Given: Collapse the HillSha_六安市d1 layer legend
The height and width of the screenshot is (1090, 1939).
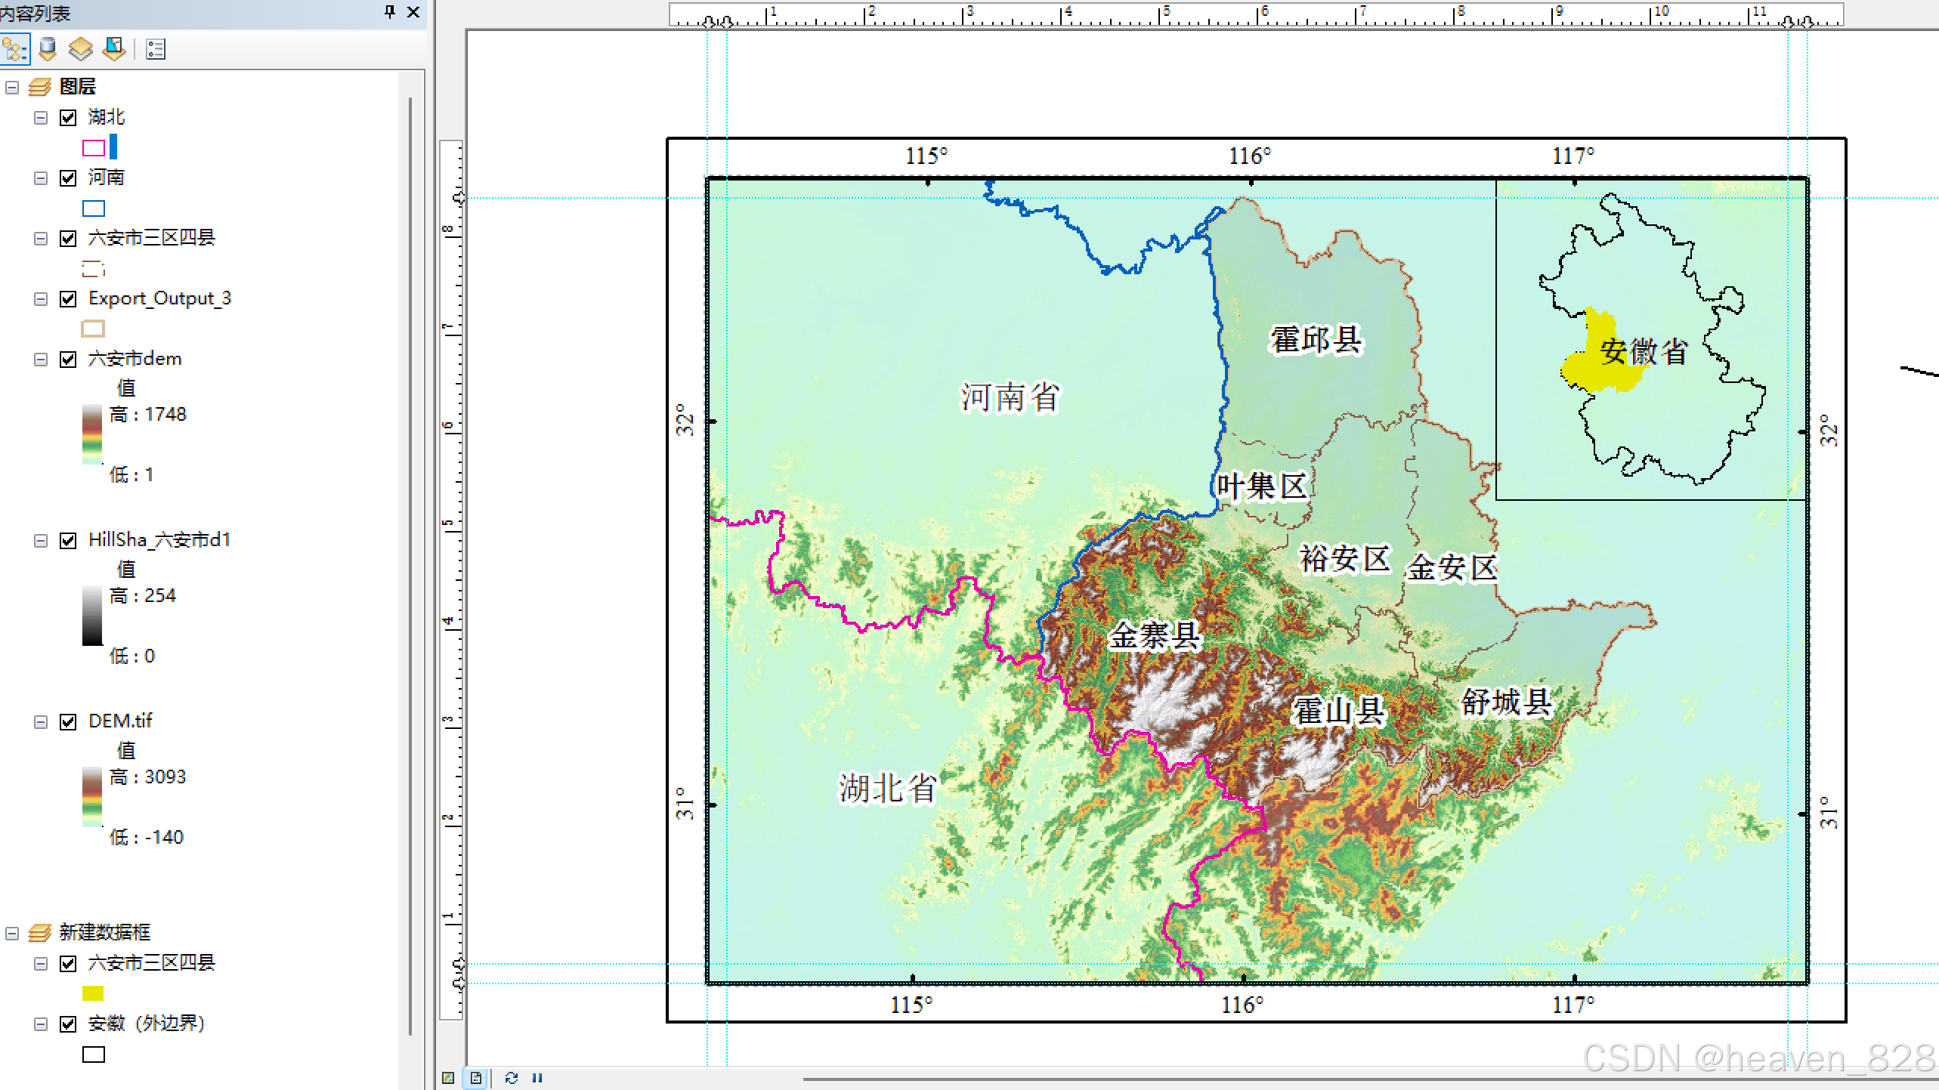Looking at the screenshot, I should (41, 541).
